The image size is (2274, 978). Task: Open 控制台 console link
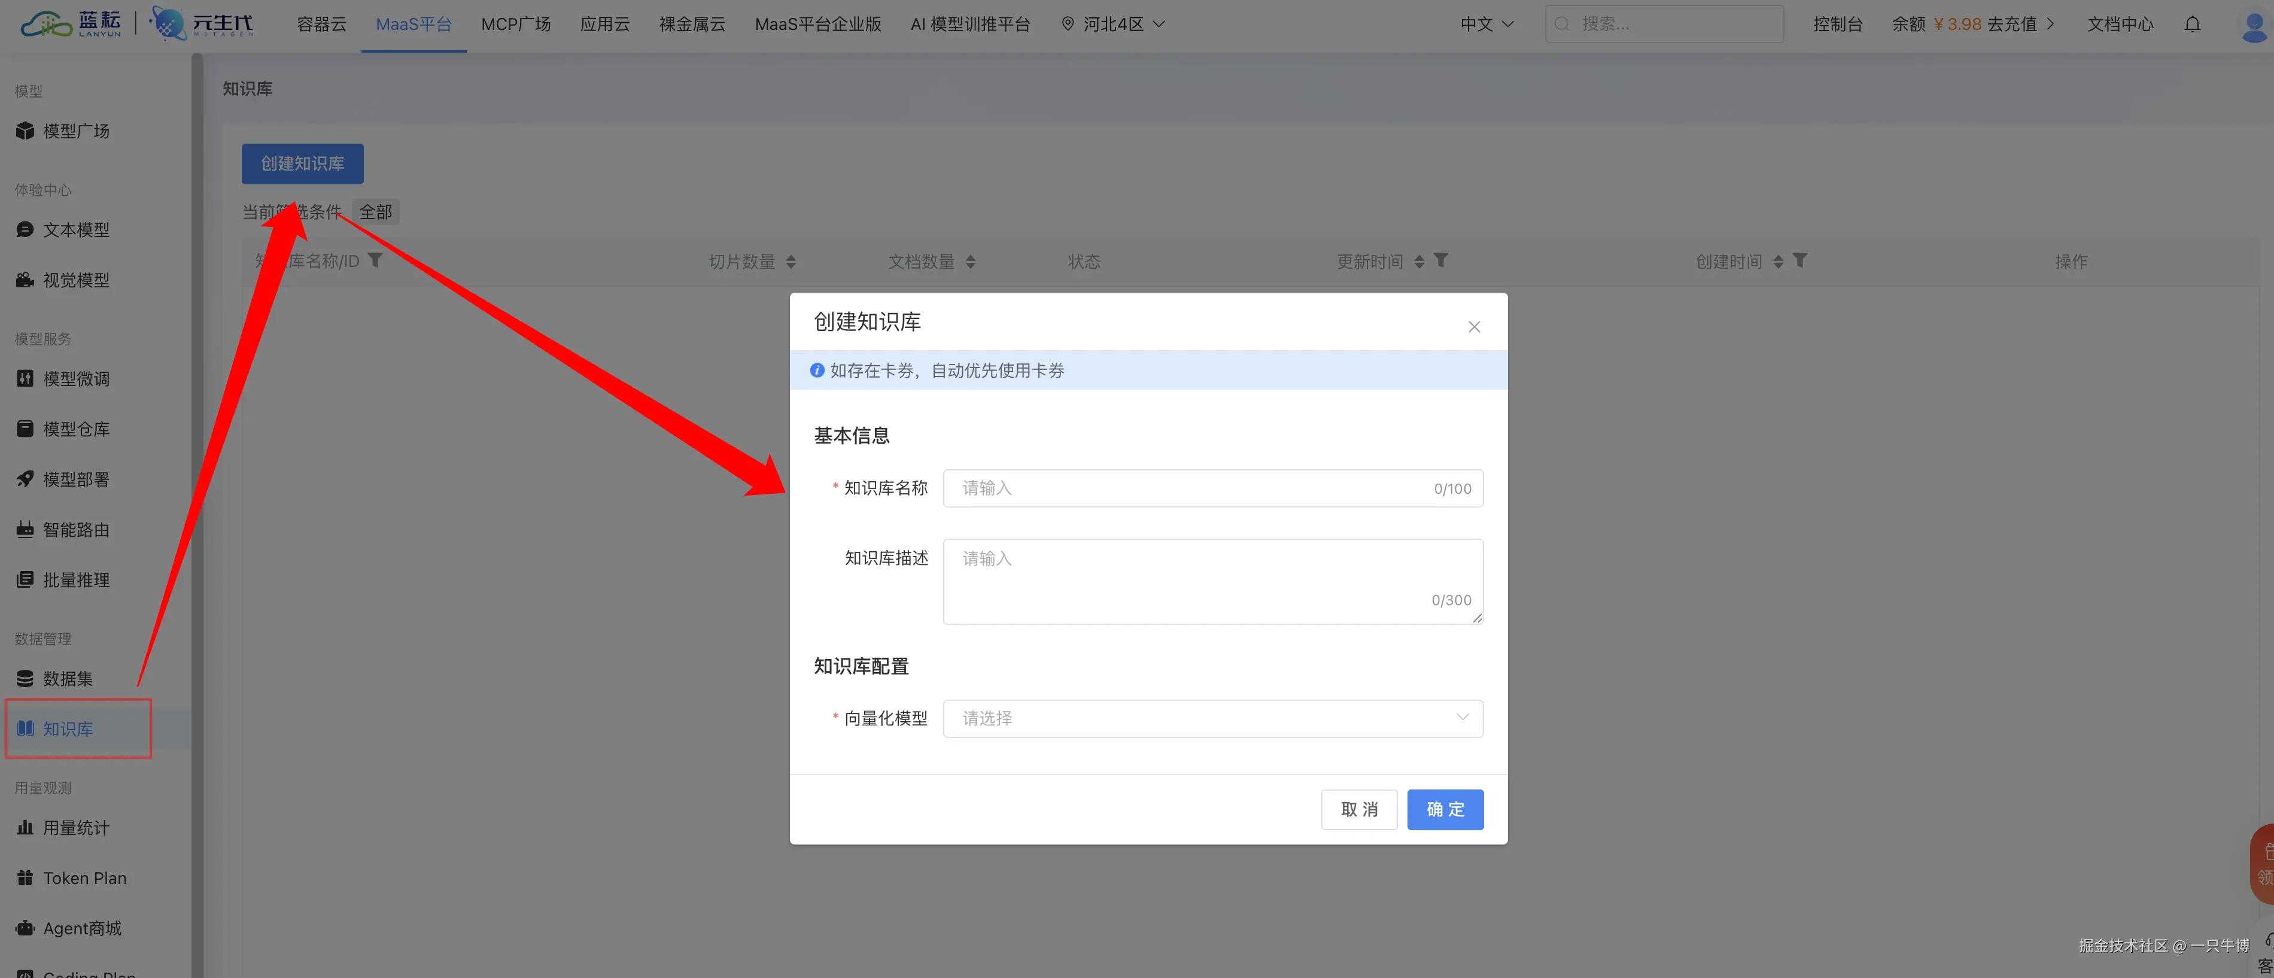pos(1838,25)
